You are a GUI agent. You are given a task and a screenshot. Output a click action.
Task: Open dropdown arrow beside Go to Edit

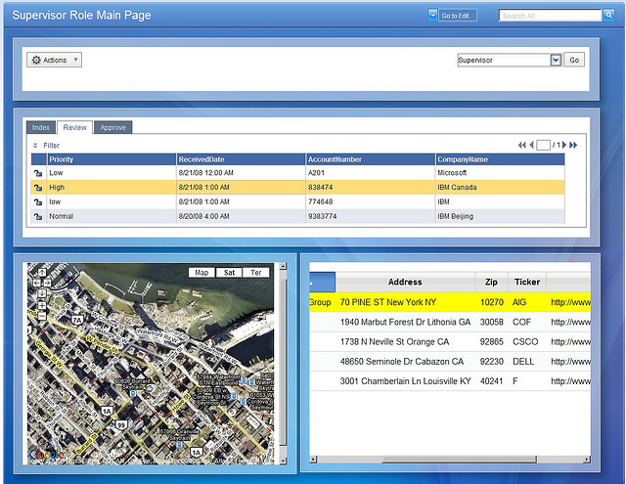coord(432,16)
